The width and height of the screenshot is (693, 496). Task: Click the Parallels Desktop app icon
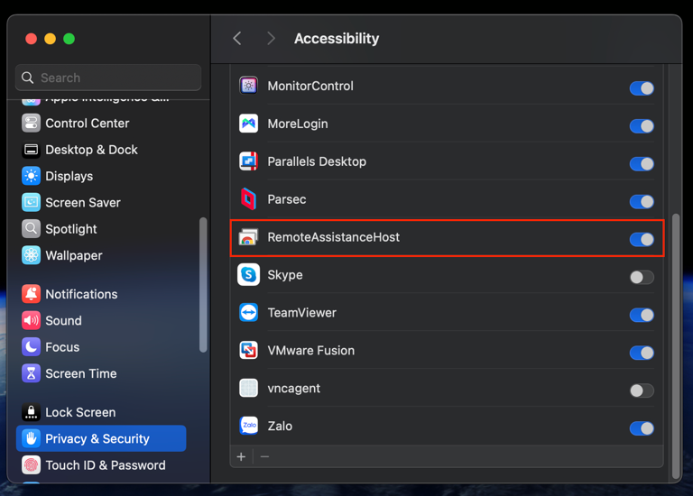pos(248,161)
